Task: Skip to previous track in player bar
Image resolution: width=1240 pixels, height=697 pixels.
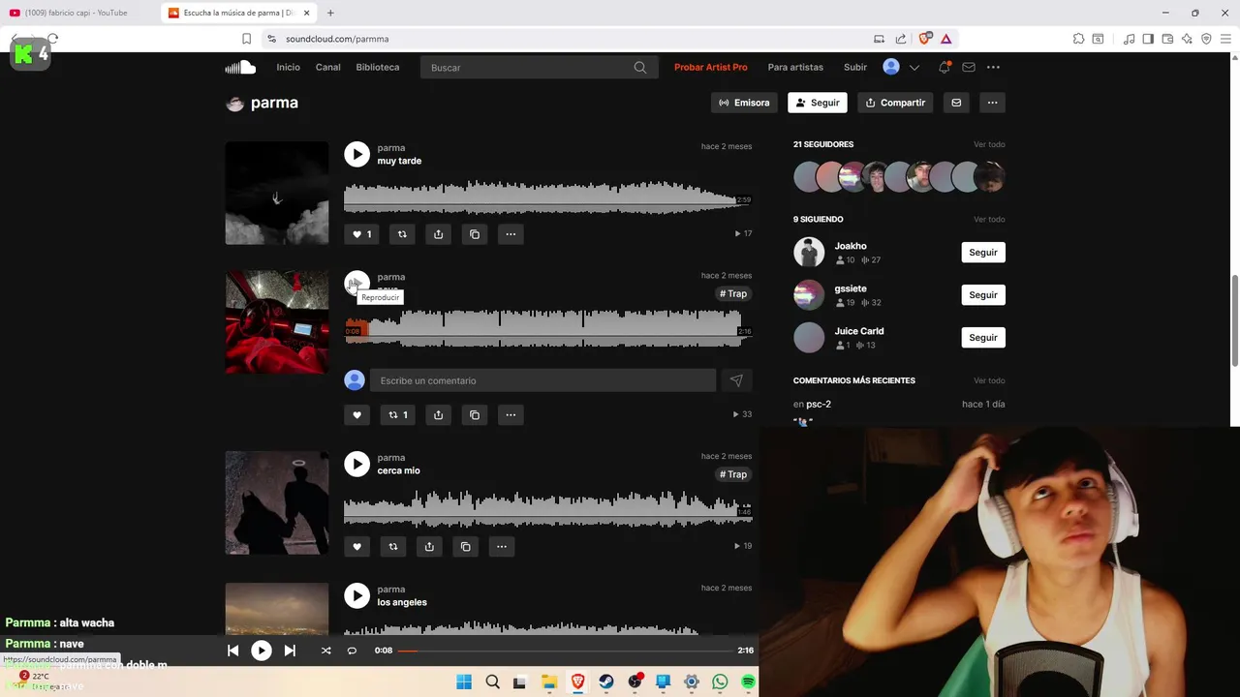Action: coord(232,651)
